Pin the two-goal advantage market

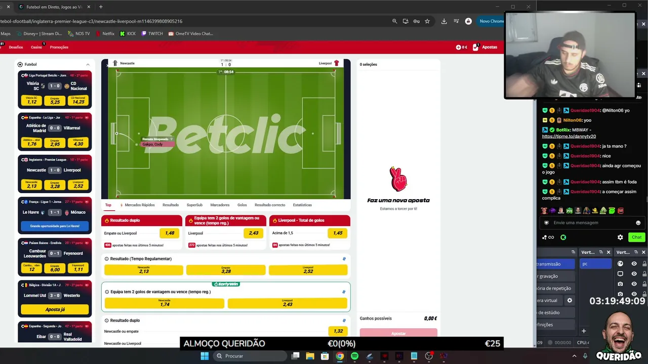point(344,292)
